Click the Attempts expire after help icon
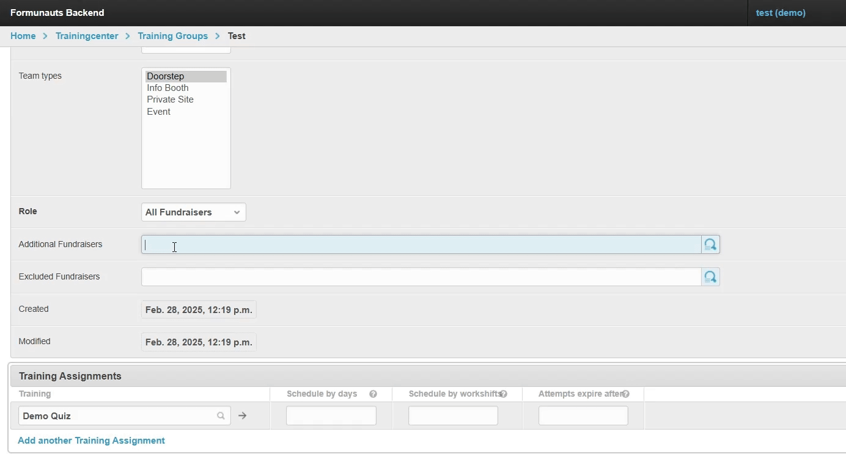Screen dimensions: 846x454 click(x=625, y=394)
